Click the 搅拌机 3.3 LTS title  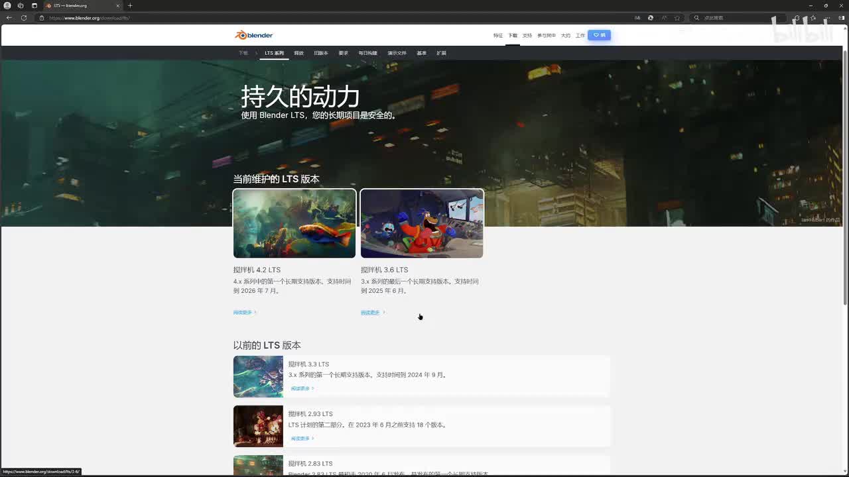pyautogui.click(x=309, y=364)
